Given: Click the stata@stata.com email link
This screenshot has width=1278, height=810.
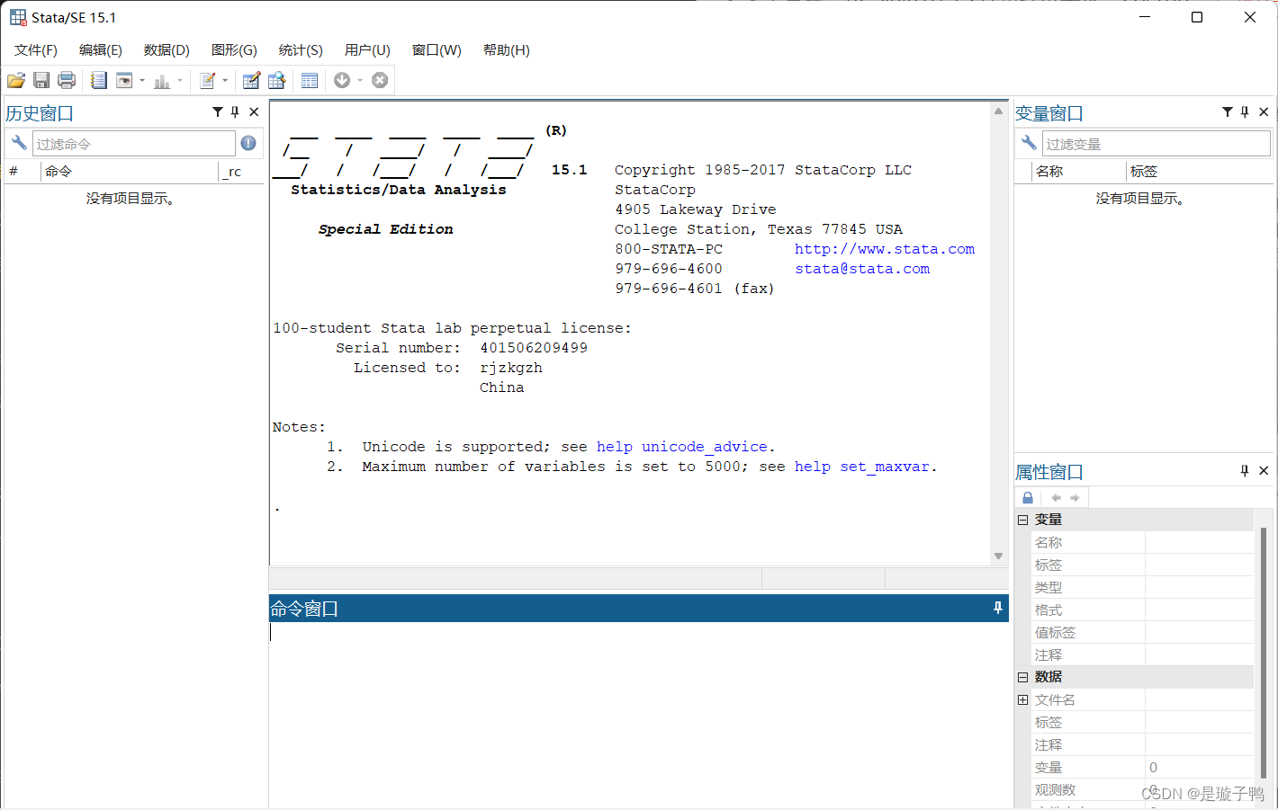Looking at the screenshot, I should point(862,269).
